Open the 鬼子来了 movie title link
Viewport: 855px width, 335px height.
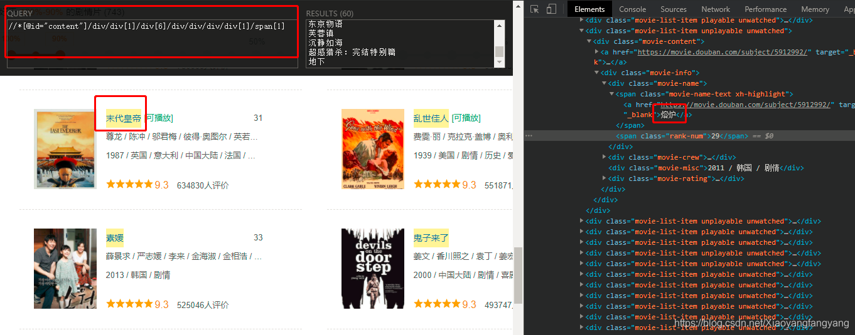point(431,238)
